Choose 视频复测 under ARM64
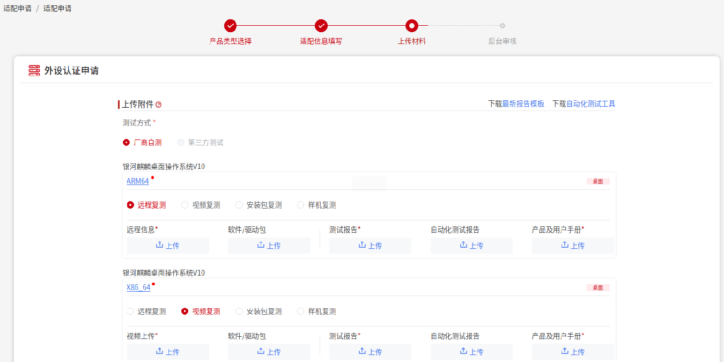Viewport: 724px width, 362px height. pos(185,205)
